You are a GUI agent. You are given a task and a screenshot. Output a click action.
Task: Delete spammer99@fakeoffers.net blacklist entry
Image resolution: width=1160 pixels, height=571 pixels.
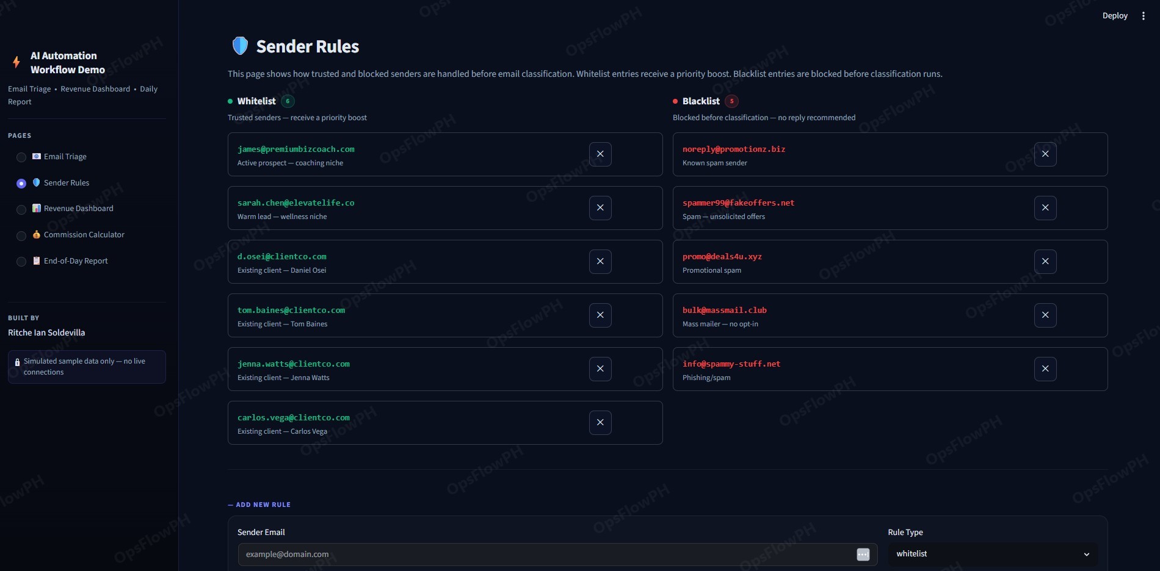coord(1045,208)
